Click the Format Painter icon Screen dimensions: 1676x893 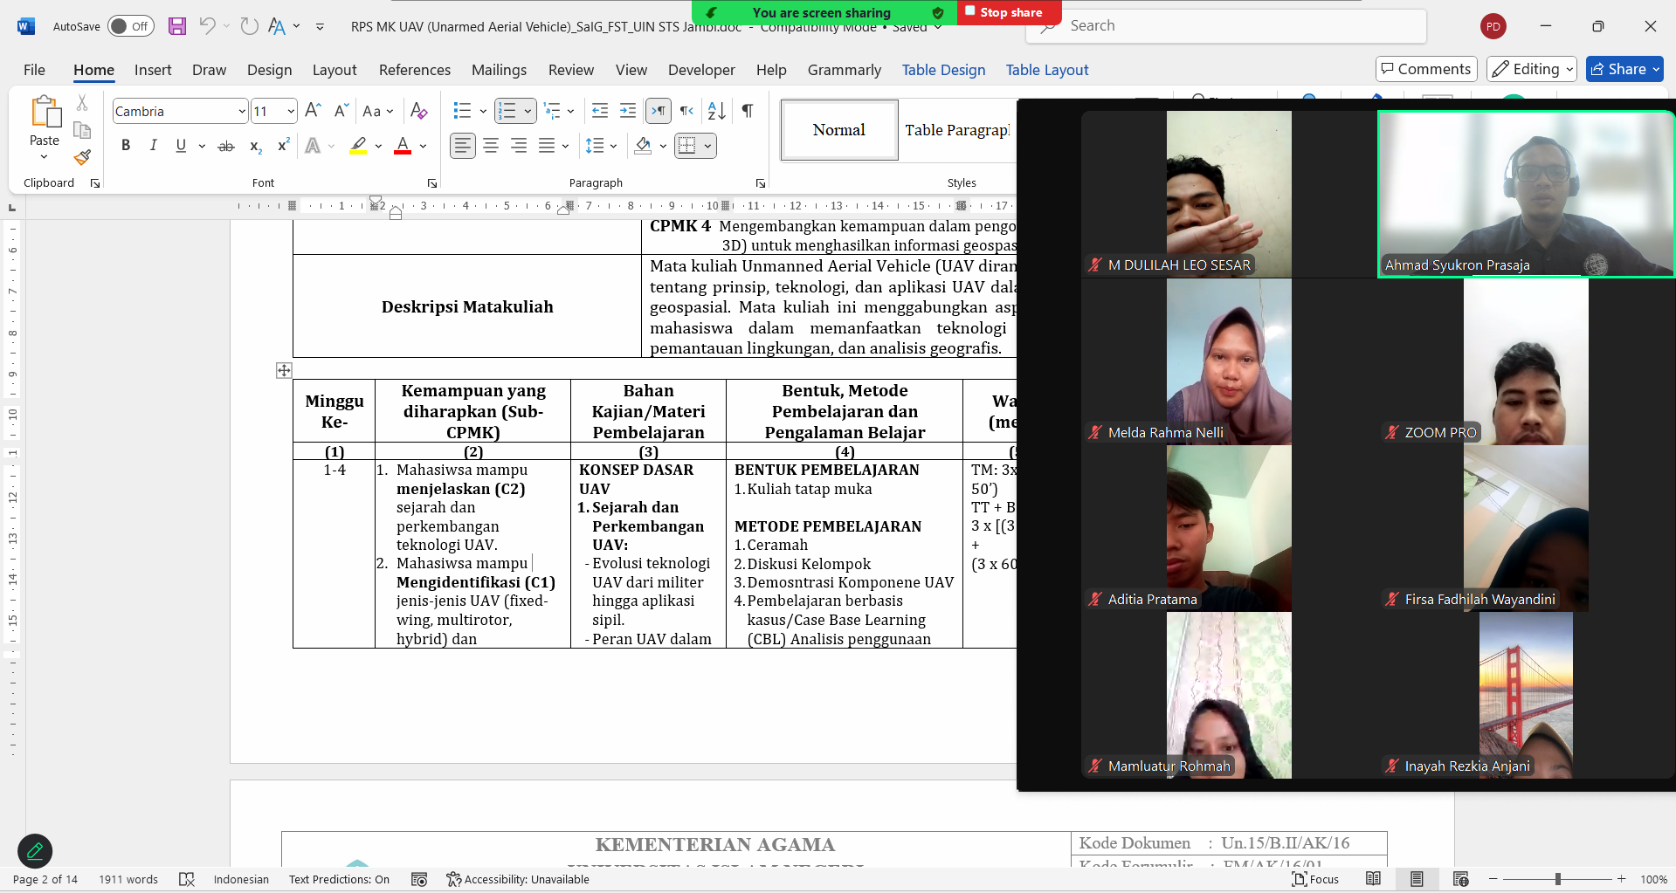[x=82, y=158]
